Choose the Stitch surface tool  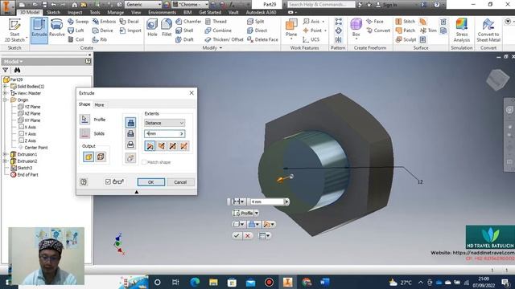coord(406,22)
